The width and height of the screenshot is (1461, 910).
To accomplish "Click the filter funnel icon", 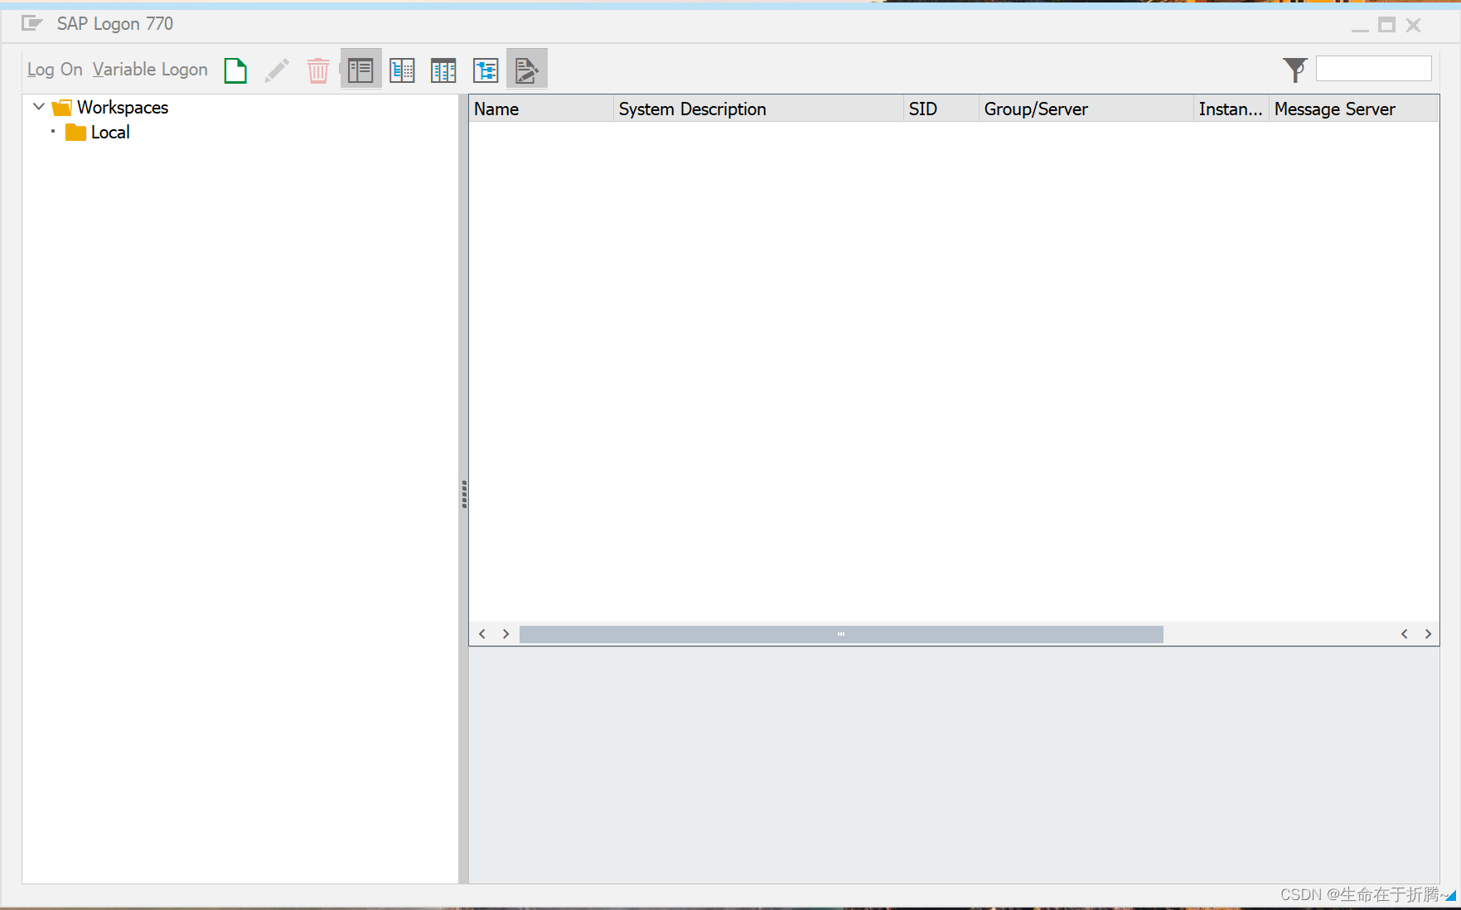I will coord(1294,70).
